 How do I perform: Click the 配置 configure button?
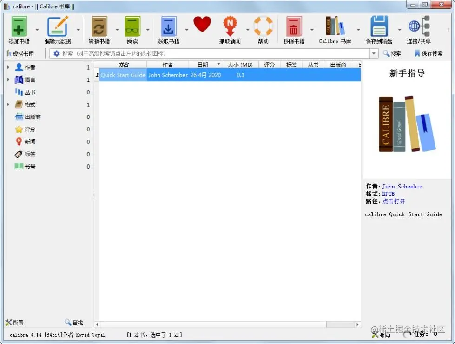pyautogui.click(x=14, y=323)
